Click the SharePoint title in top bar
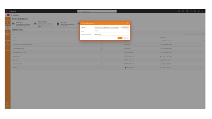This screenshot has width=212, height=119. (x=13, y=11)
